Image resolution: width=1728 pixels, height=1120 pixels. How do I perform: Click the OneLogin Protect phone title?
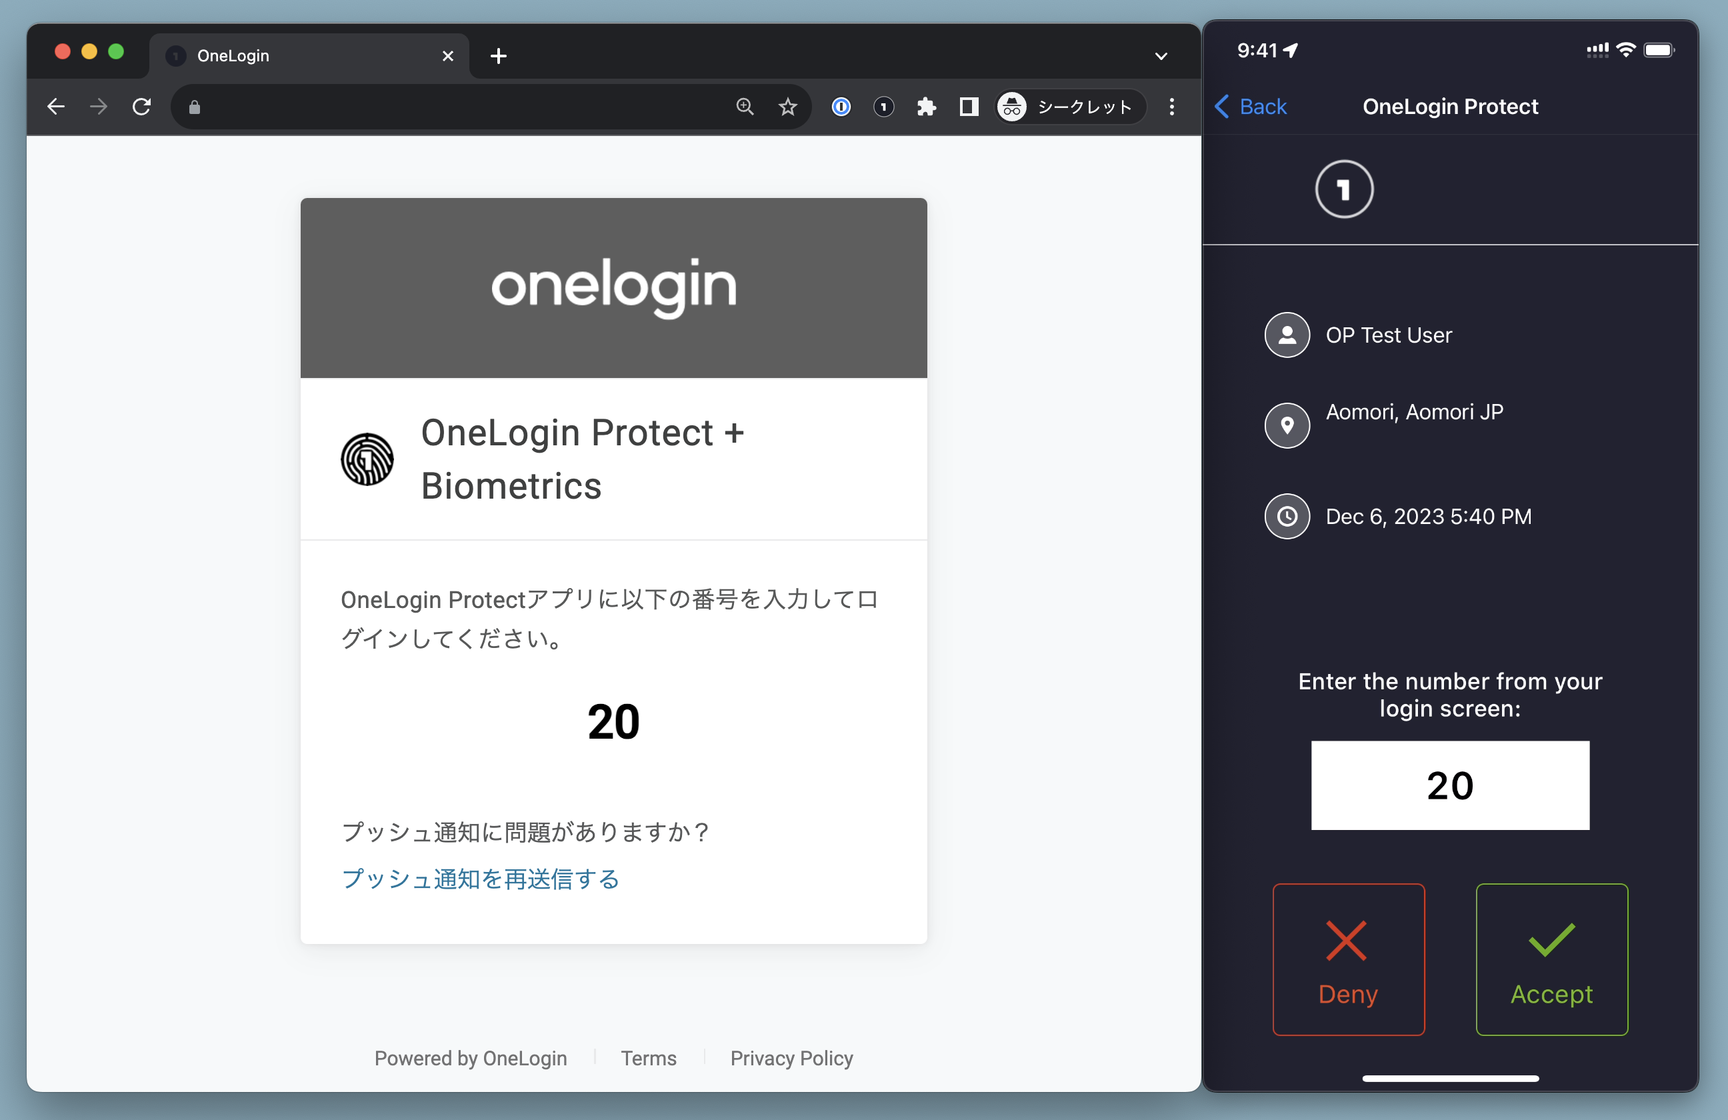(x=1450, y=107)
